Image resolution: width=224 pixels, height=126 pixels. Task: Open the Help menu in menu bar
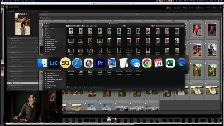pos(33,1)
